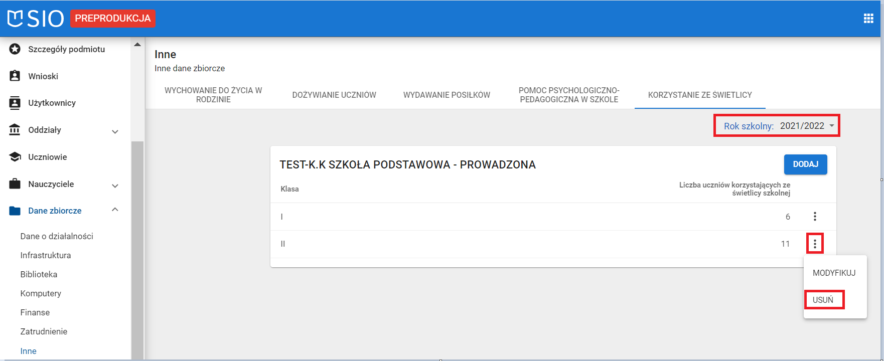Switch to Wydawanie posiłków tab

click(447, 95)
